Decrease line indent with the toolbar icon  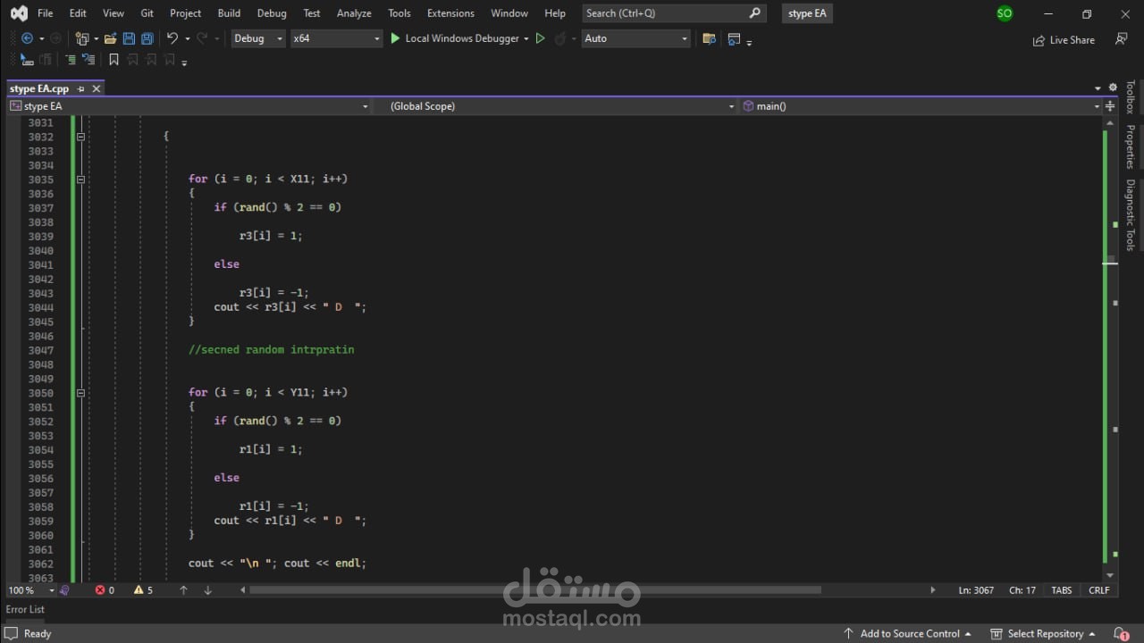click(70, 60)
